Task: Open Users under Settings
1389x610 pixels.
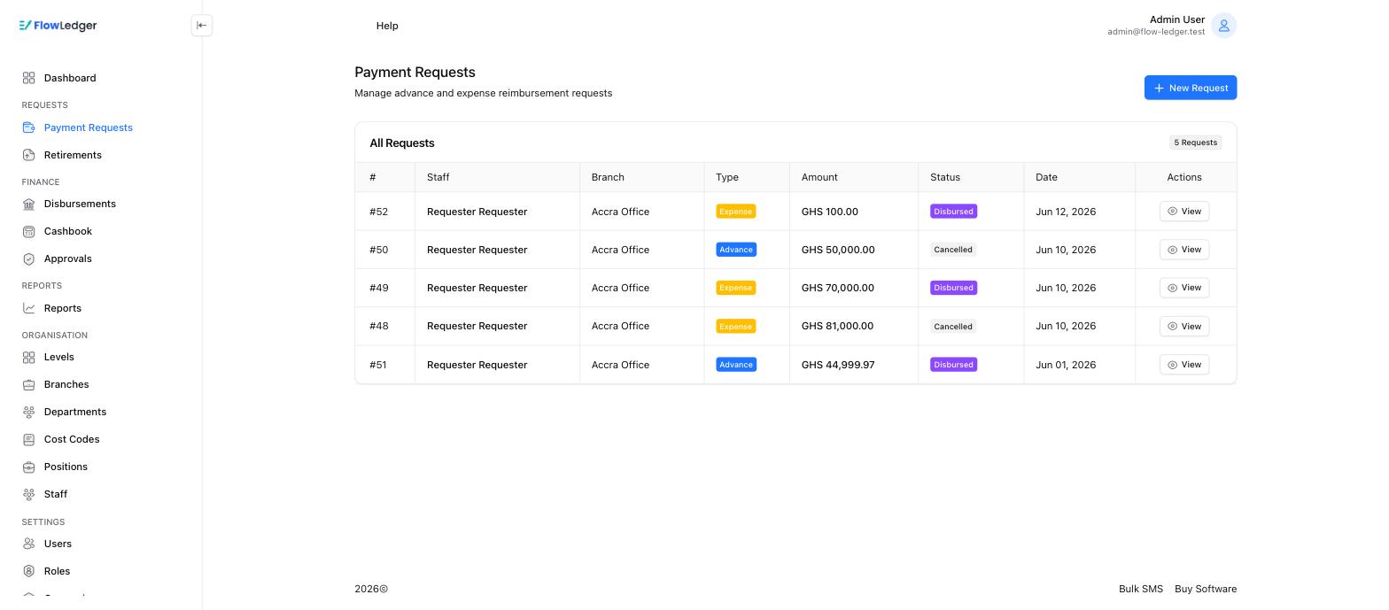Action: click(58, 544)
